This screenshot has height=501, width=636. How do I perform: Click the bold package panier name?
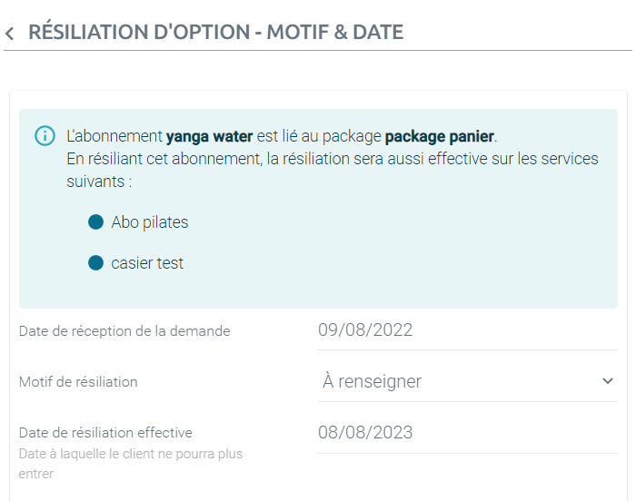440,136
